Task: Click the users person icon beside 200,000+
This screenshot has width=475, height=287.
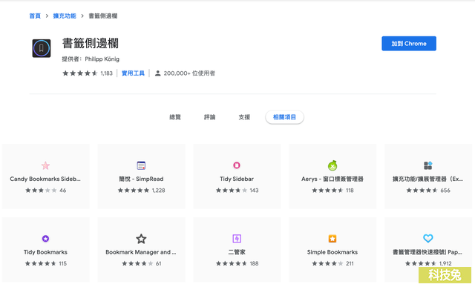Action: (157, 73)
